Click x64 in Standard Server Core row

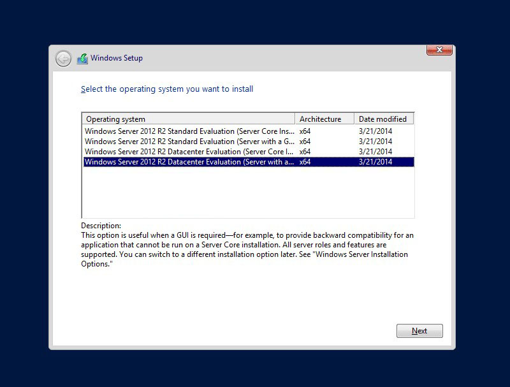click(305, 131)
